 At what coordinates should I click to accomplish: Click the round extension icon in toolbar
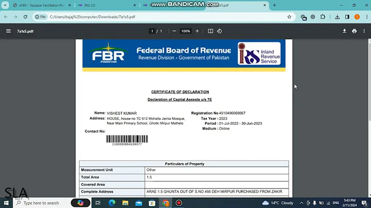point(313,17)
